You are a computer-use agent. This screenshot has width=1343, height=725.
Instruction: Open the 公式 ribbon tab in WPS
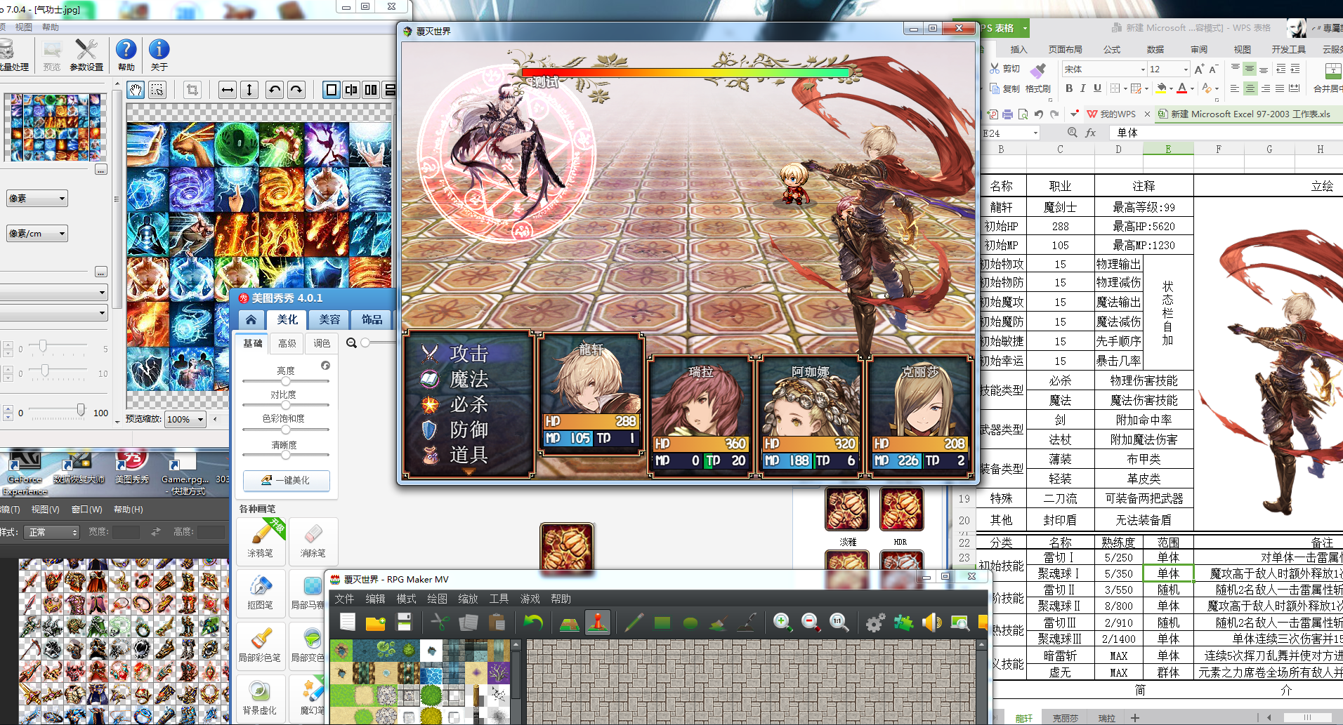point(1112,49)
